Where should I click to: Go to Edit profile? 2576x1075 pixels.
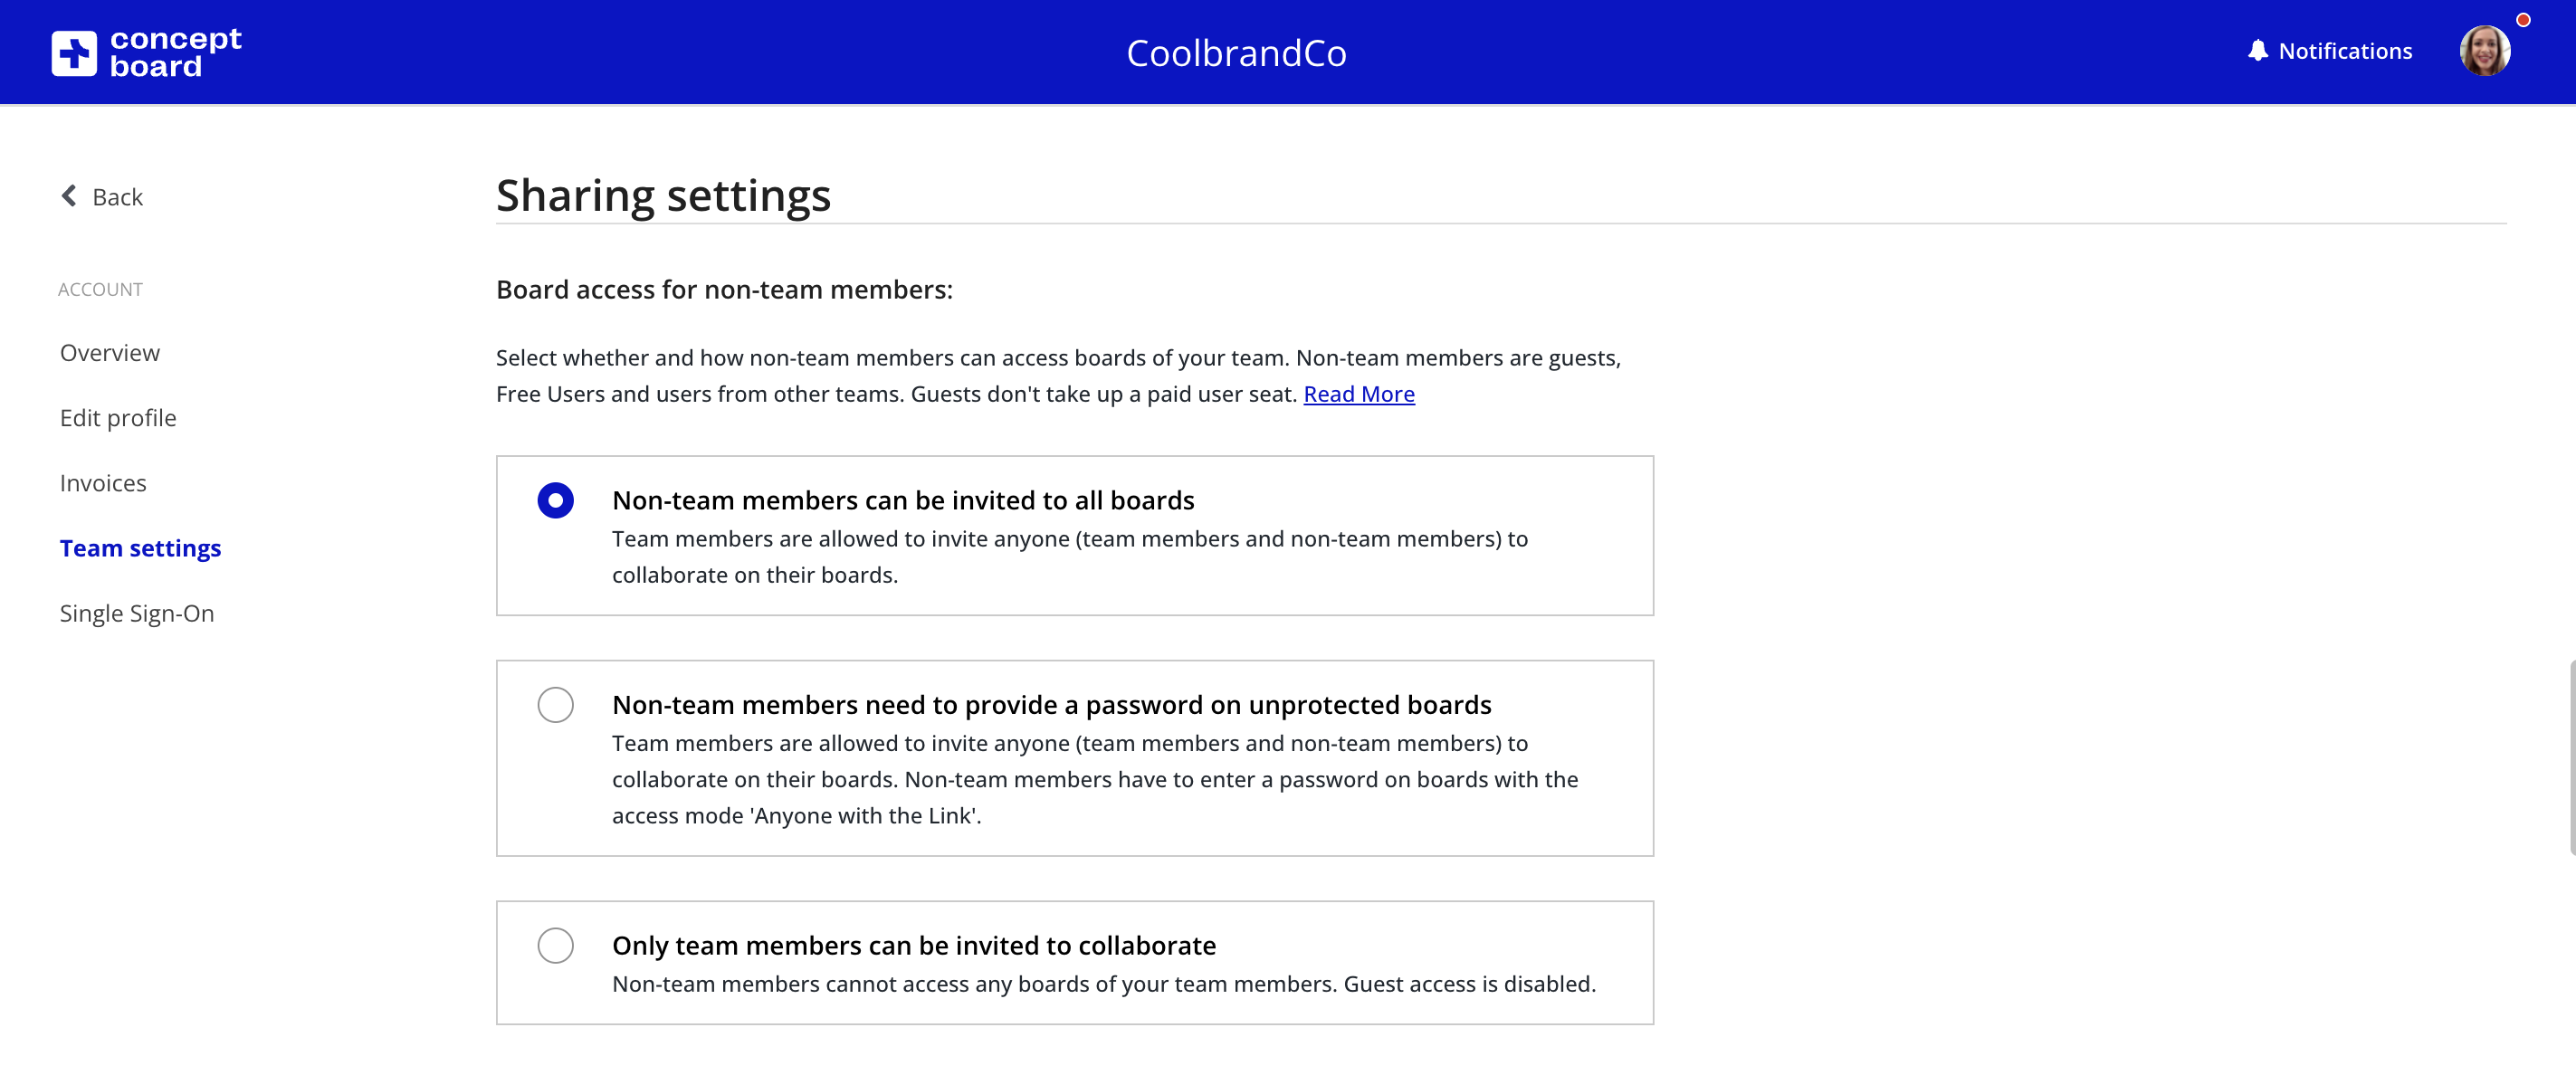click(x=118, y=418)
